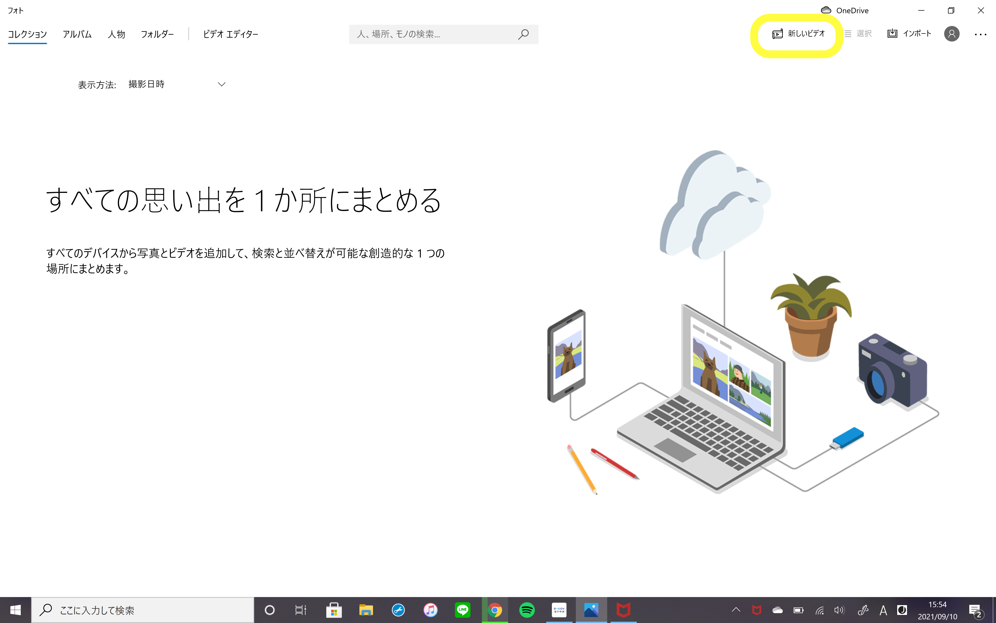Click the Import (インポート) icon

coord(892,34)
